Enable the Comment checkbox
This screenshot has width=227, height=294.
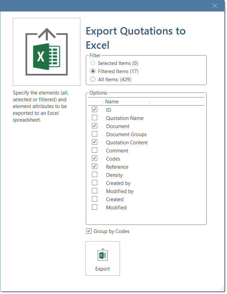pyautogui.click(x=95, y=150)
